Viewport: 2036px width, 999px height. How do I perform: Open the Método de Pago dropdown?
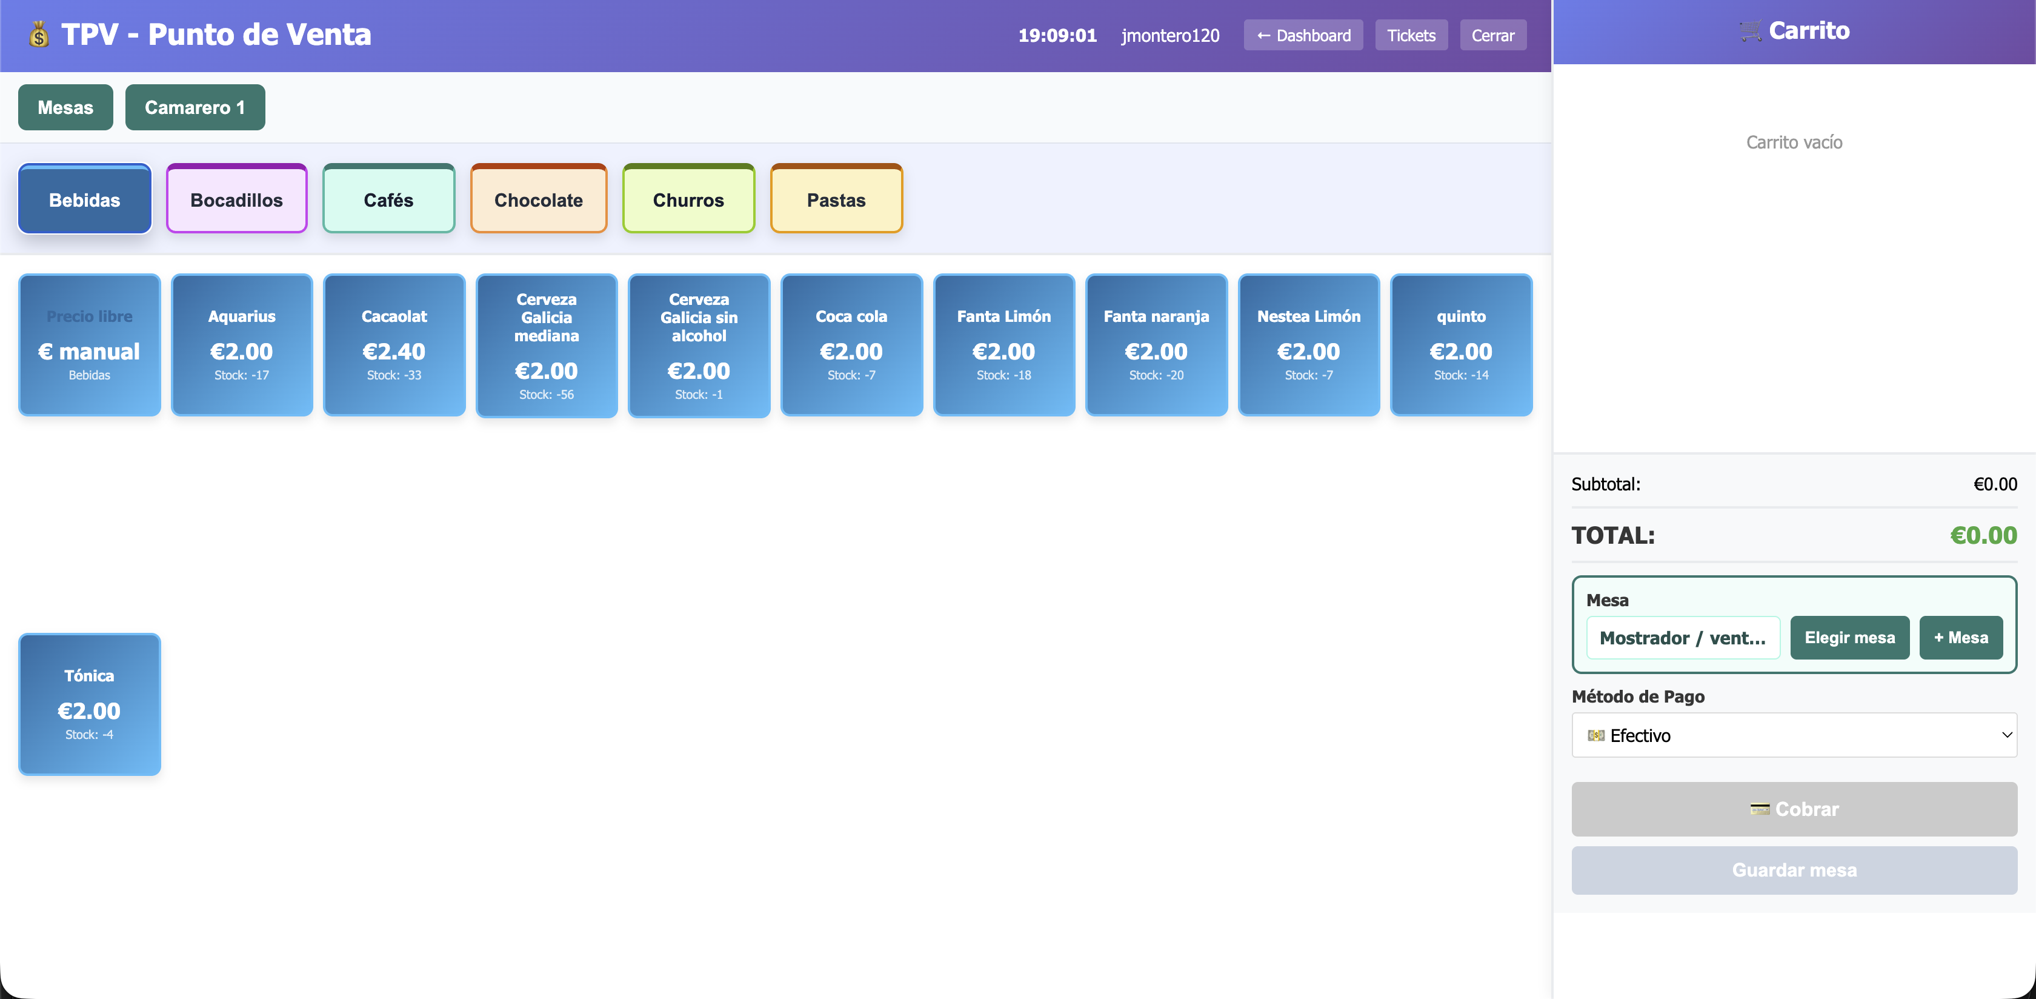coord(1794,735)
